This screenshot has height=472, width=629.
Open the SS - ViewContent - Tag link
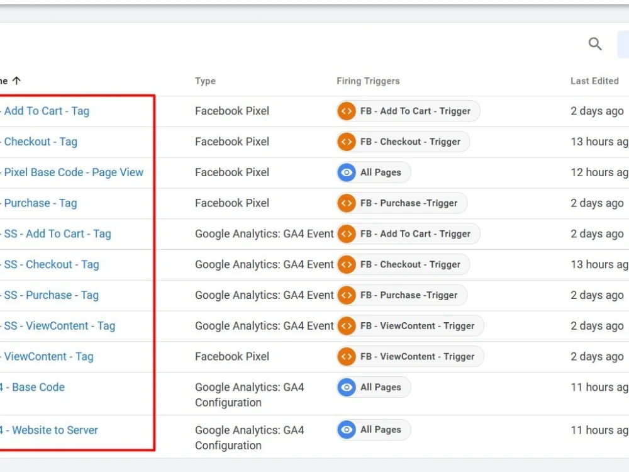[x=59, y=326]
